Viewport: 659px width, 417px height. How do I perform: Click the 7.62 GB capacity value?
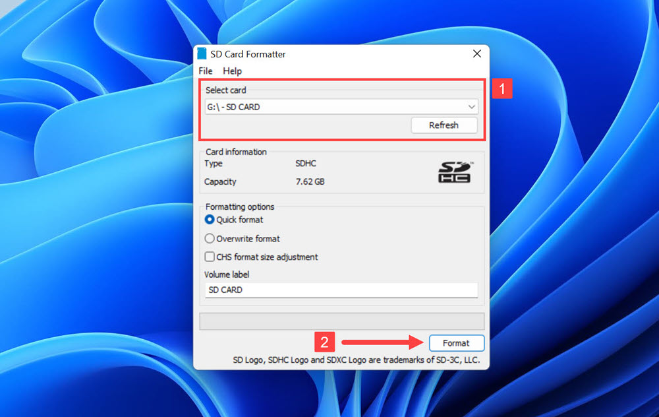coord(310,182)
